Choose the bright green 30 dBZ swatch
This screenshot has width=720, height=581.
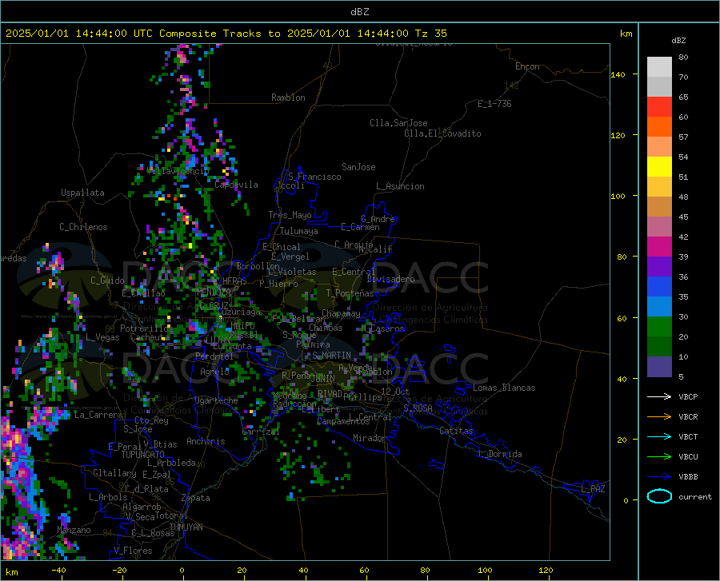[x=659, y=327]
